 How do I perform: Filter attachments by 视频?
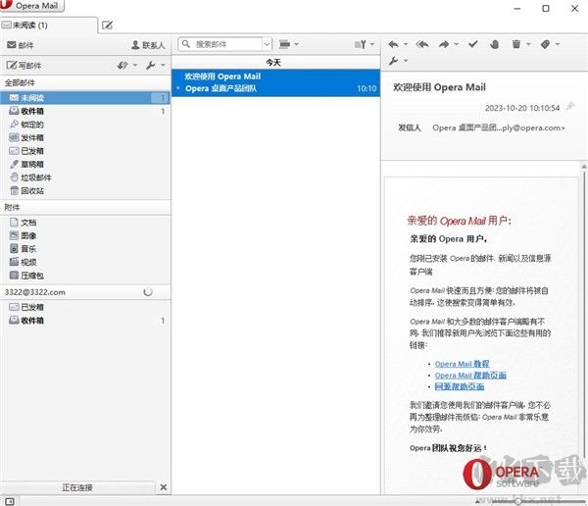click(85, 262)
